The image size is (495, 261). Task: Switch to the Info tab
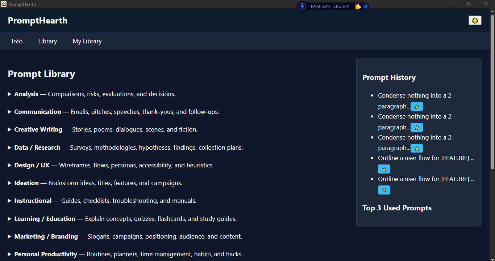(17, 41)
